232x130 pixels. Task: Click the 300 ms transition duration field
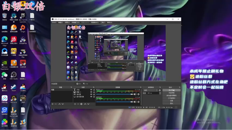click(153, 93)
